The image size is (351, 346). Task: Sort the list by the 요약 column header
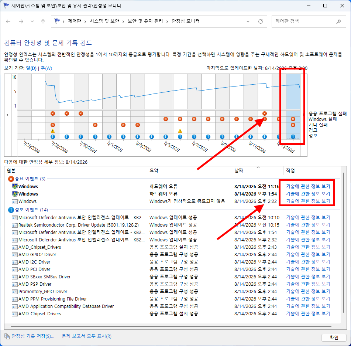189,171
